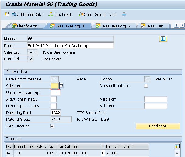185x157 pixels.
Task: Enable Sales unit not var. checkbox
Action: pos(146,86)
